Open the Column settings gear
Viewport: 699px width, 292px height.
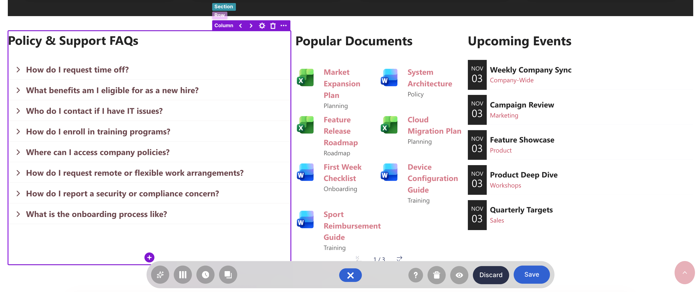[x=262, y=25]
